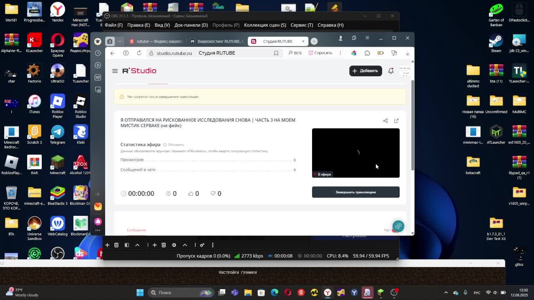Screen dimensions: 534x300
Task: Move the selected OBS scene up
Action: coord(137,245)
